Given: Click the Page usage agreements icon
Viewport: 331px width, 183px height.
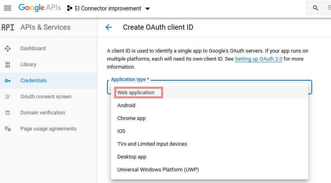Looking at the screenshot, I should click(x=7, y=129).
